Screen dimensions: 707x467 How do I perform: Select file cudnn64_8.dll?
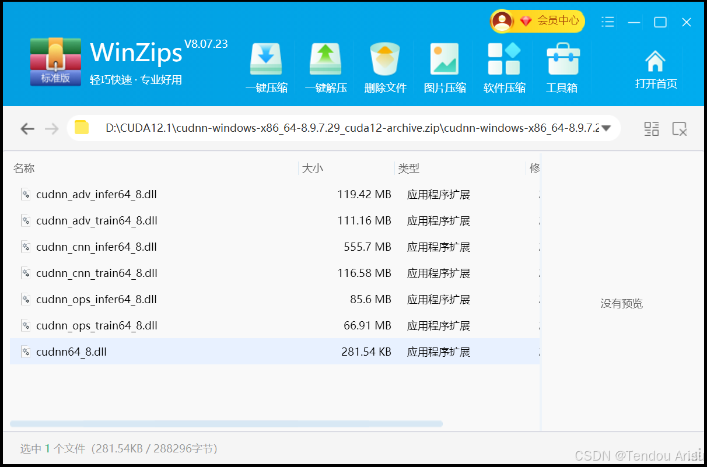(275, 352)
